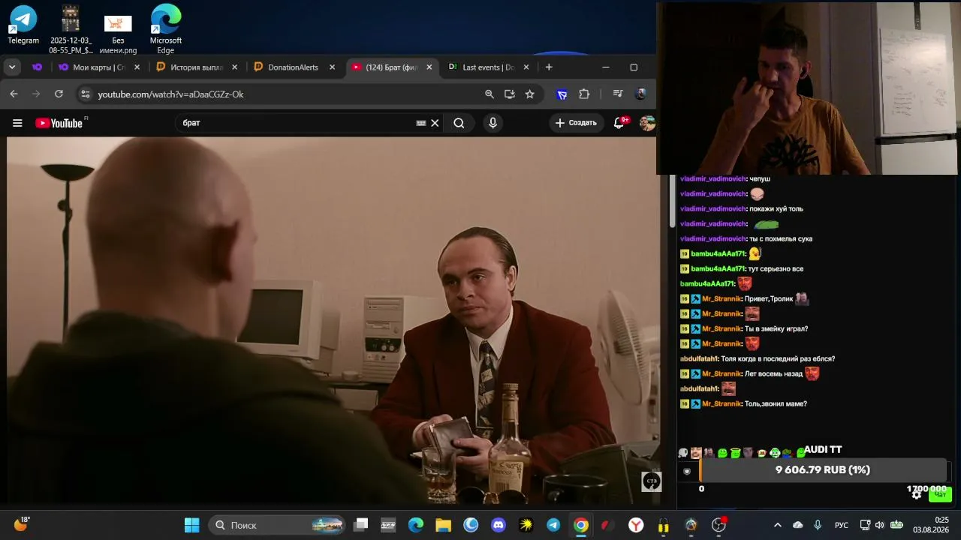Click the browser Back arrow

pos(14,94)
